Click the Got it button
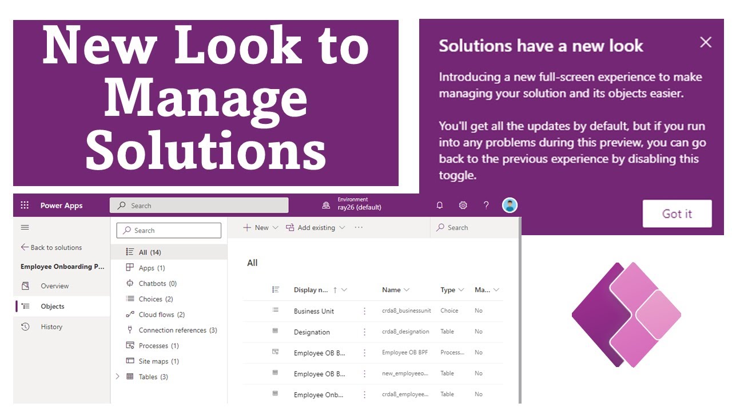Viewport: 732px width, 411px height. [677, 213]
